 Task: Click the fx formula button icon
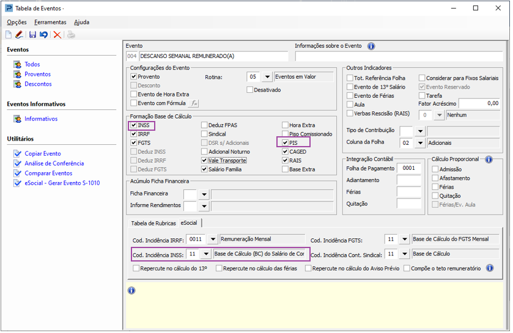(x=194, y=103)
